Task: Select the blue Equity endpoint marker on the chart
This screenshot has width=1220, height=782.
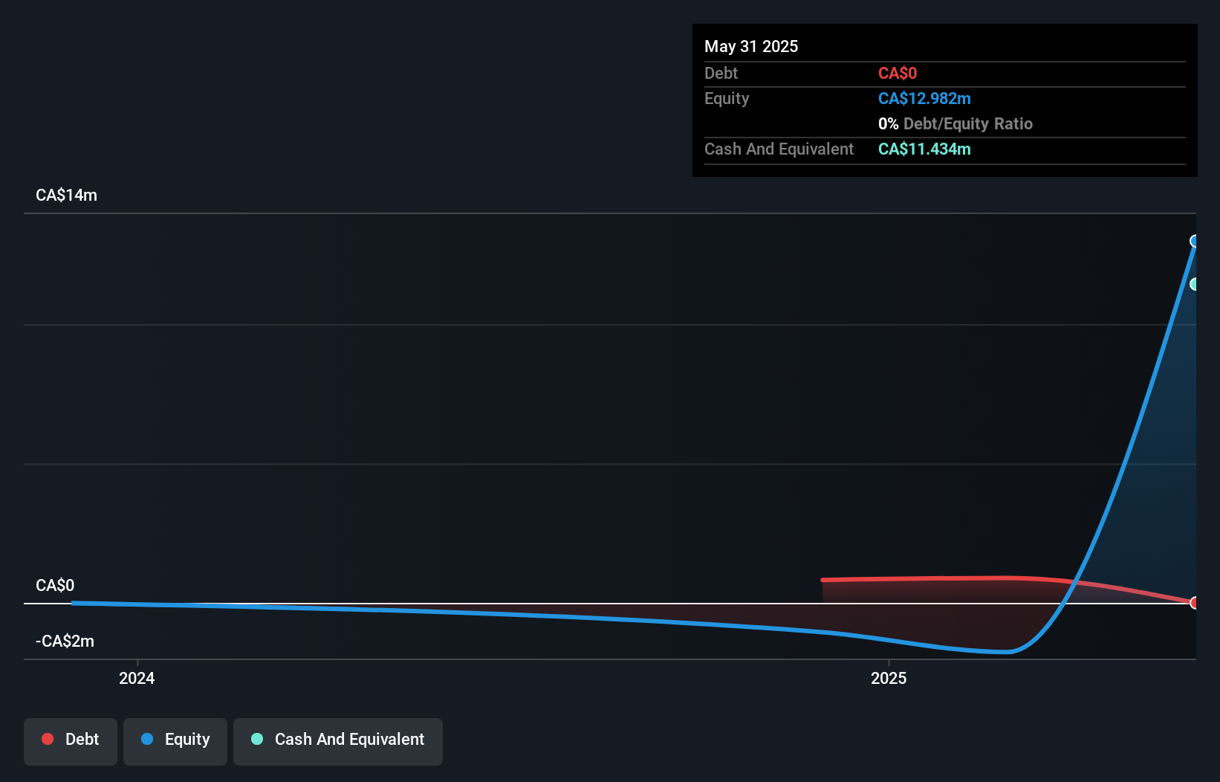Action: click(1195, 240)
